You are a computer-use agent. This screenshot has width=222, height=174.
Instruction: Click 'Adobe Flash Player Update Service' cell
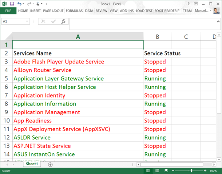[78, 62]
